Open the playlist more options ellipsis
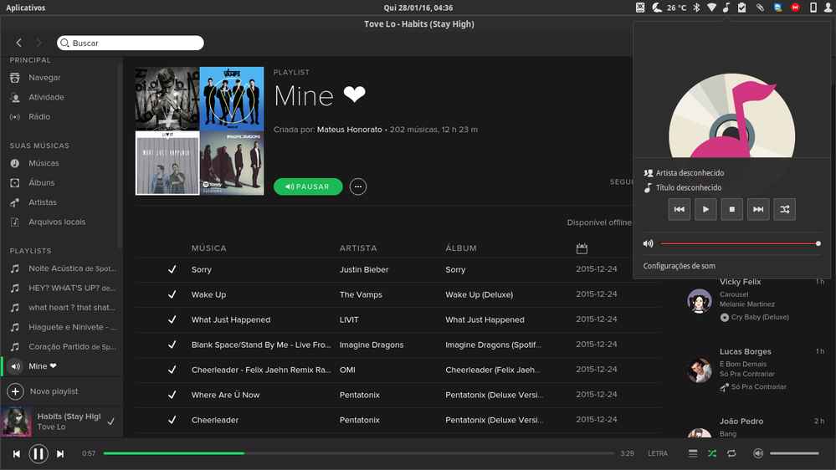Screen dimensions: 836x470 click(x=358, y=186)
